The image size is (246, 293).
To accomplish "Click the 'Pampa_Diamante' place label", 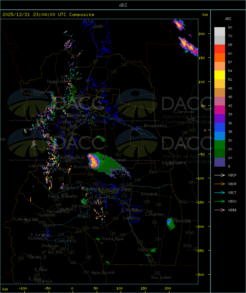I will 63,196.
